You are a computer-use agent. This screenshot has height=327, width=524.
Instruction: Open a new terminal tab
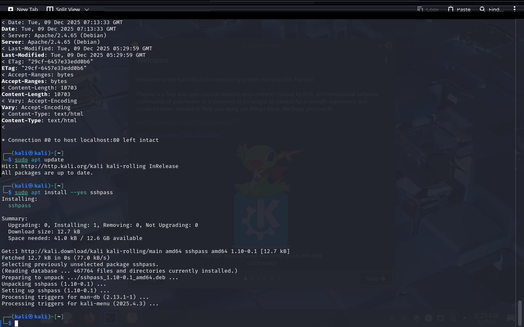pos(23,9)
